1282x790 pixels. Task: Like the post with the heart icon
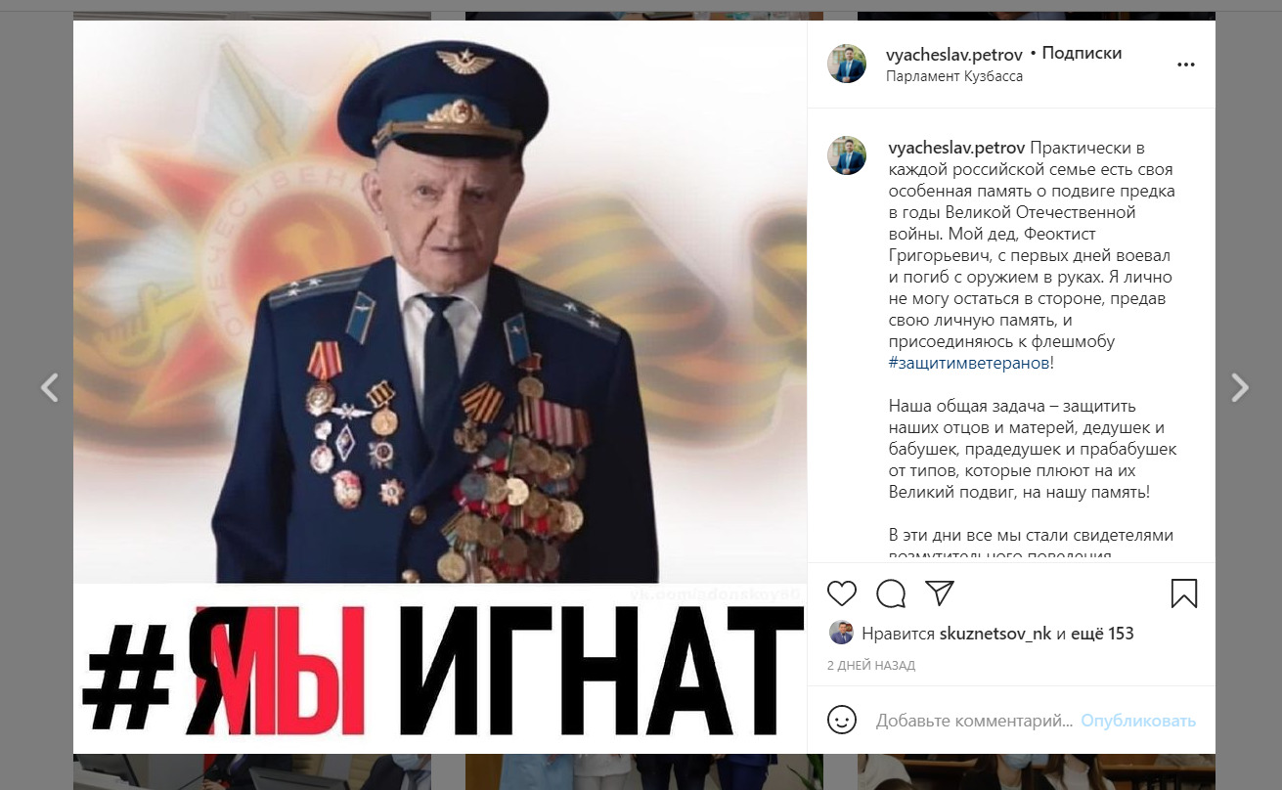click(841, 592)
